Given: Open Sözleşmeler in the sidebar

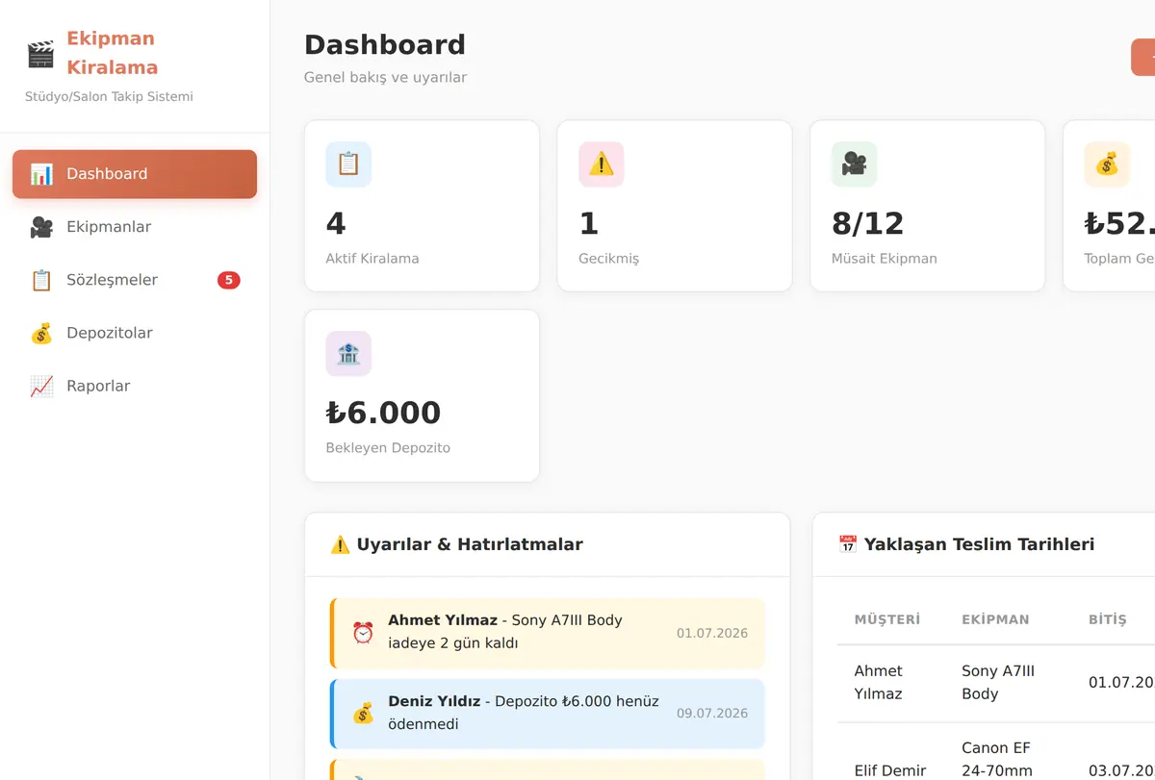Looking at the screenshot, I should (135, 280).
